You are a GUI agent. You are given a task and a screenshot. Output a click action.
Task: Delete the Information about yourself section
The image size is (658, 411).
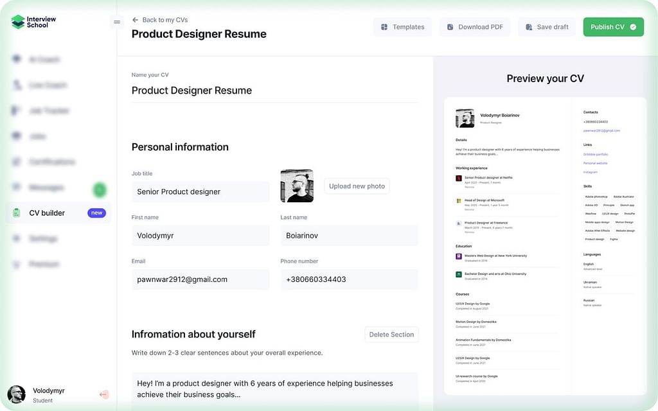[x=391, y=335]
